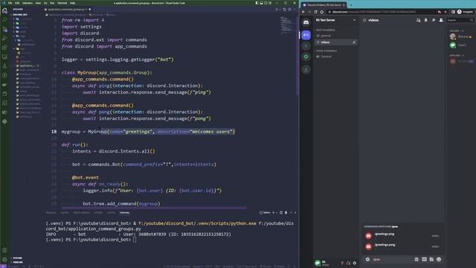Viewport: 476px width, 268px height.
Task: Open the Source Control view in VS Code
Action: [4, 29]
